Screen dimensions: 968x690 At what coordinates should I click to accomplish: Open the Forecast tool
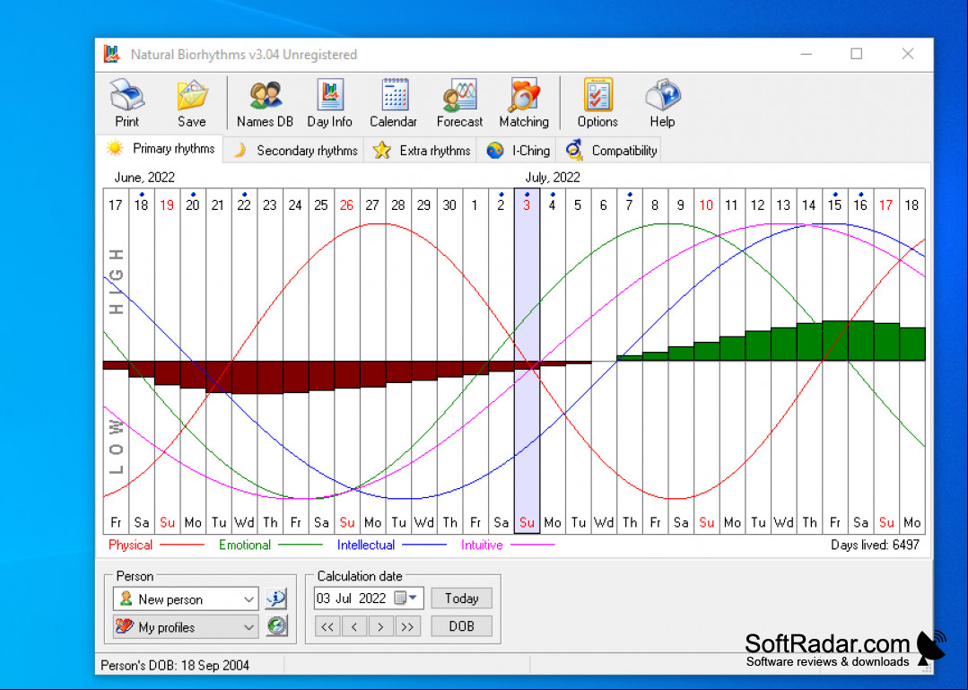[459, 102]
